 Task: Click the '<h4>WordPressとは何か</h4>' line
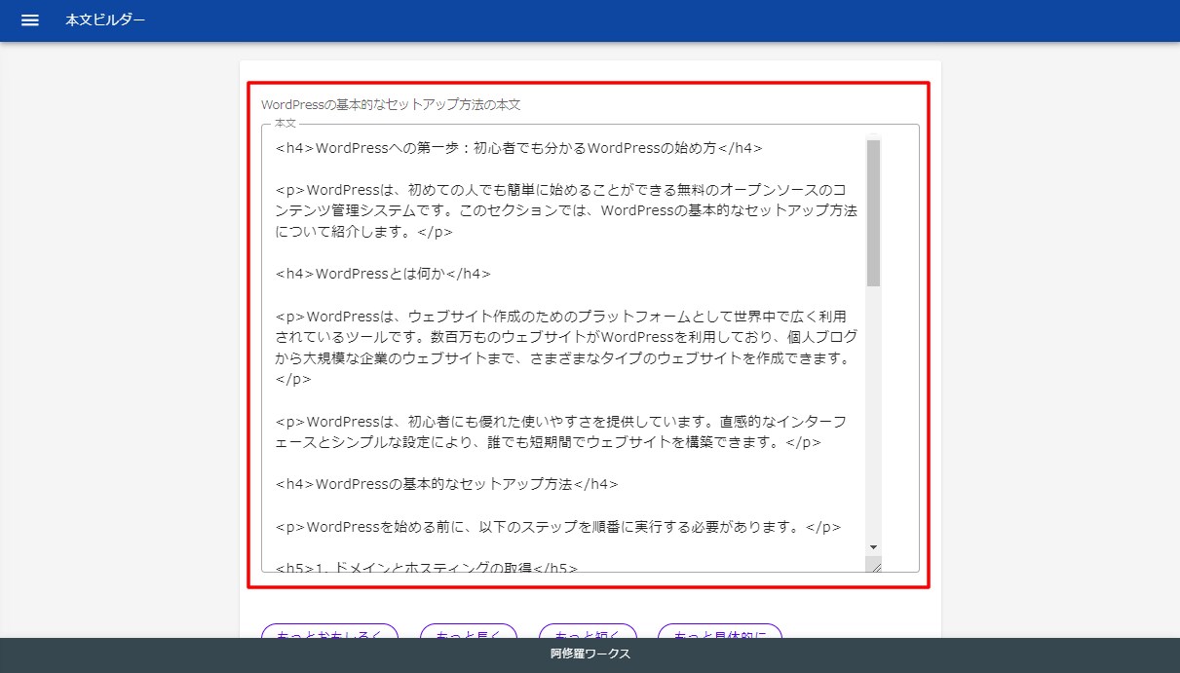[x=383, y=274]
